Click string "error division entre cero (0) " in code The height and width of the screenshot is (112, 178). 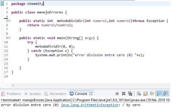click(x=105, y=55)
